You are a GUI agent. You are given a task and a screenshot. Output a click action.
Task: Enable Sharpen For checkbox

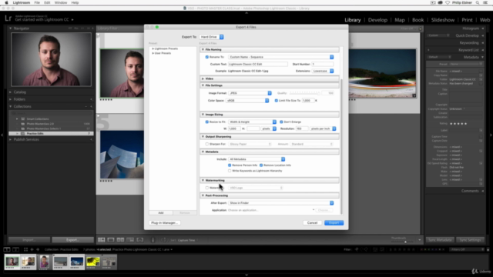click(x=207, y=144)
